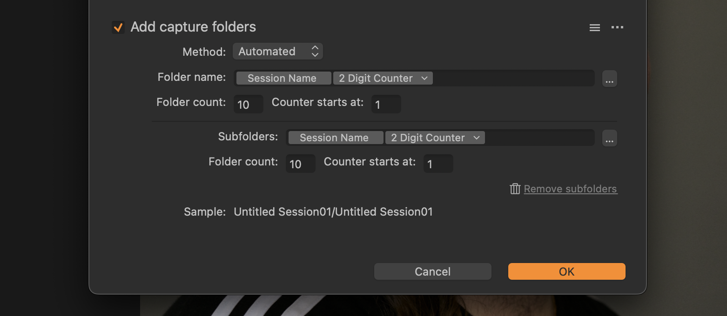727x316 pixels.
Task: Click the empty Subfolders token field area
Action: pyautogui.click(x=540, y=138)
